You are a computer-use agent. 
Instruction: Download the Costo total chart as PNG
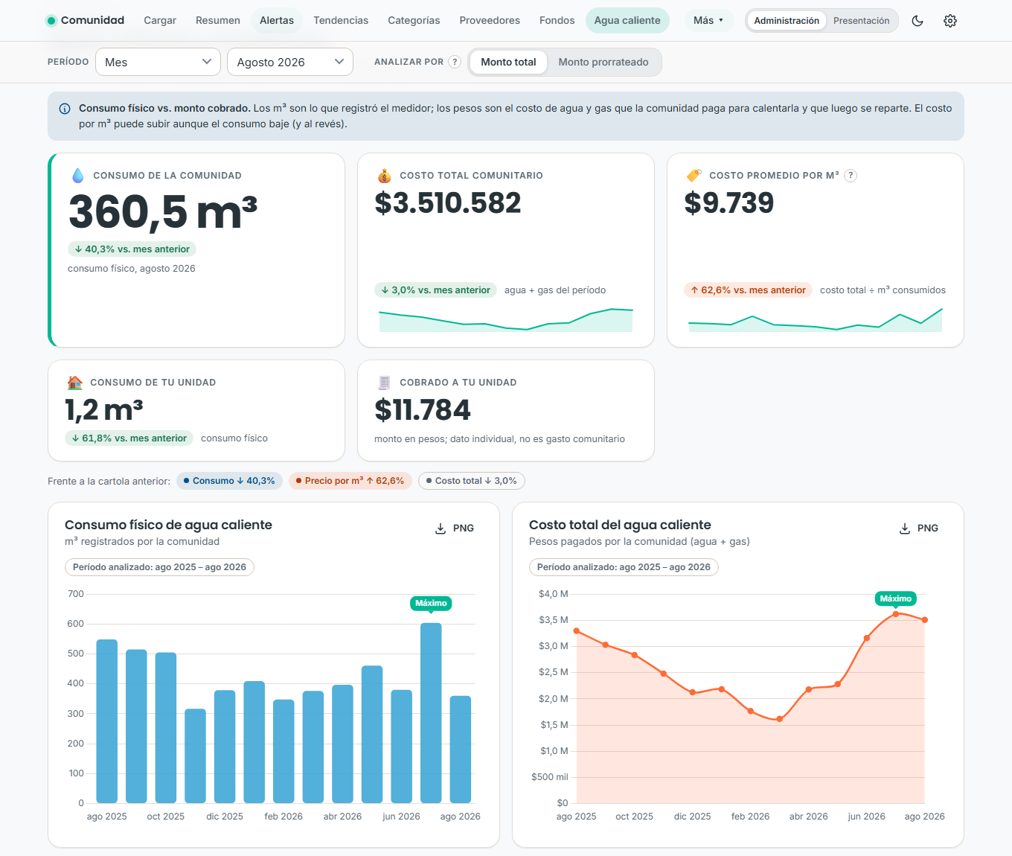pos(919,528)
